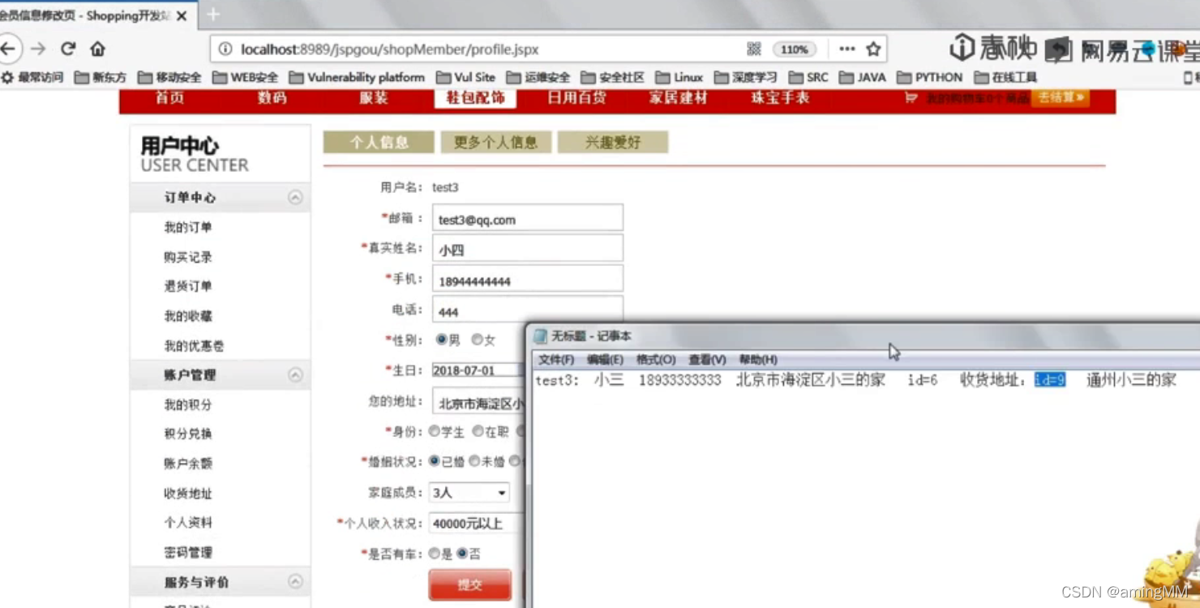This screenshot has height=608, width=1200.
Task: Open the 最常访问 bookmark
Action: point(32,78)
